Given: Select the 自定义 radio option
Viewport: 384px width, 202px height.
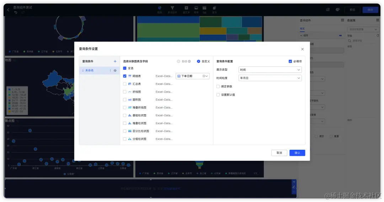Looking at the screenshot, I should pyautogui.click(x=198, y=62).
